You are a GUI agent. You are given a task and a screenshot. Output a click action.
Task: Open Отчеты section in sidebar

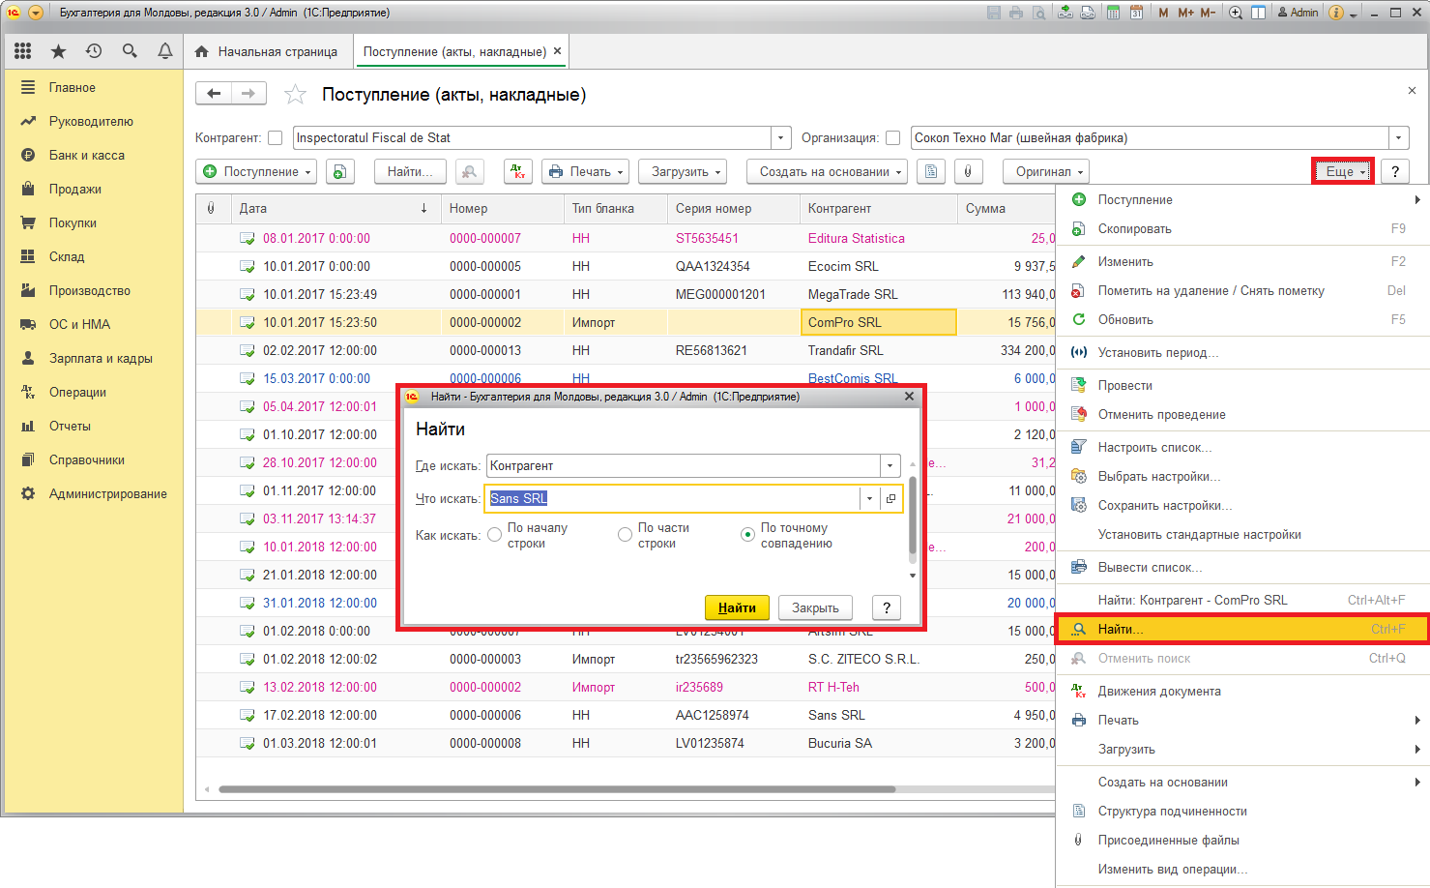tap(70, 426)
